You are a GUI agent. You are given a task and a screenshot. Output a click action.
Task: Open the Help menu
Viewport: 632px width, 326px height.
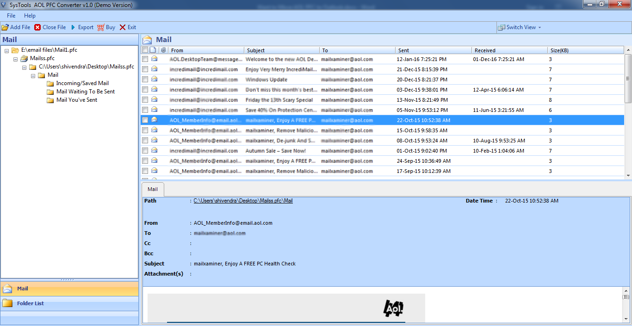pos(30,16)
